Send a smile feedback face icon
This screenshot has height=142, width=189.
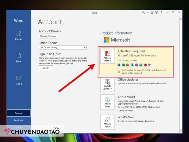(152, 12)
